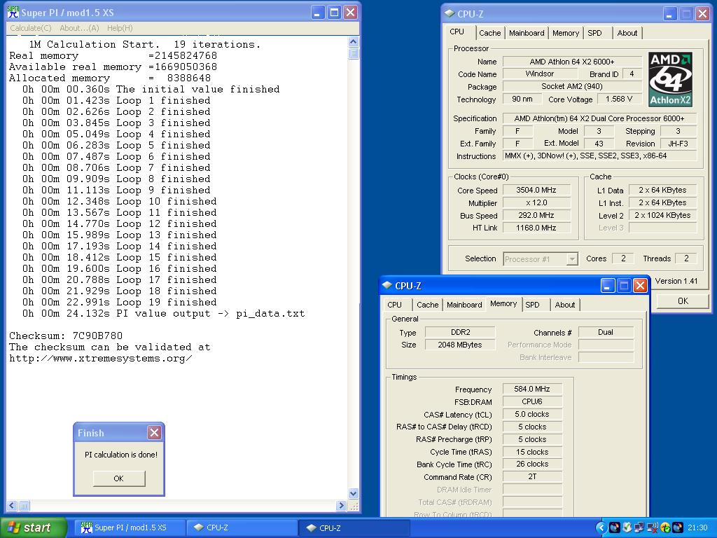This screenshot has width=717, height=538.
Task: Click OK in the back CPU-Z window
Action: (683, 301)
